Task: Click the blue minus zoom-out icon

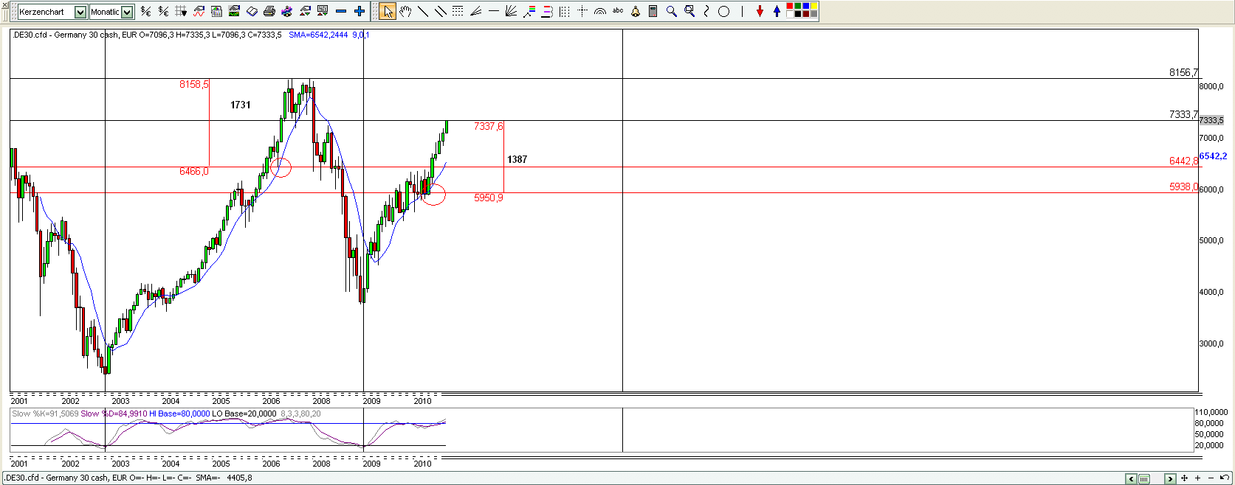Action: pos(341,11)
